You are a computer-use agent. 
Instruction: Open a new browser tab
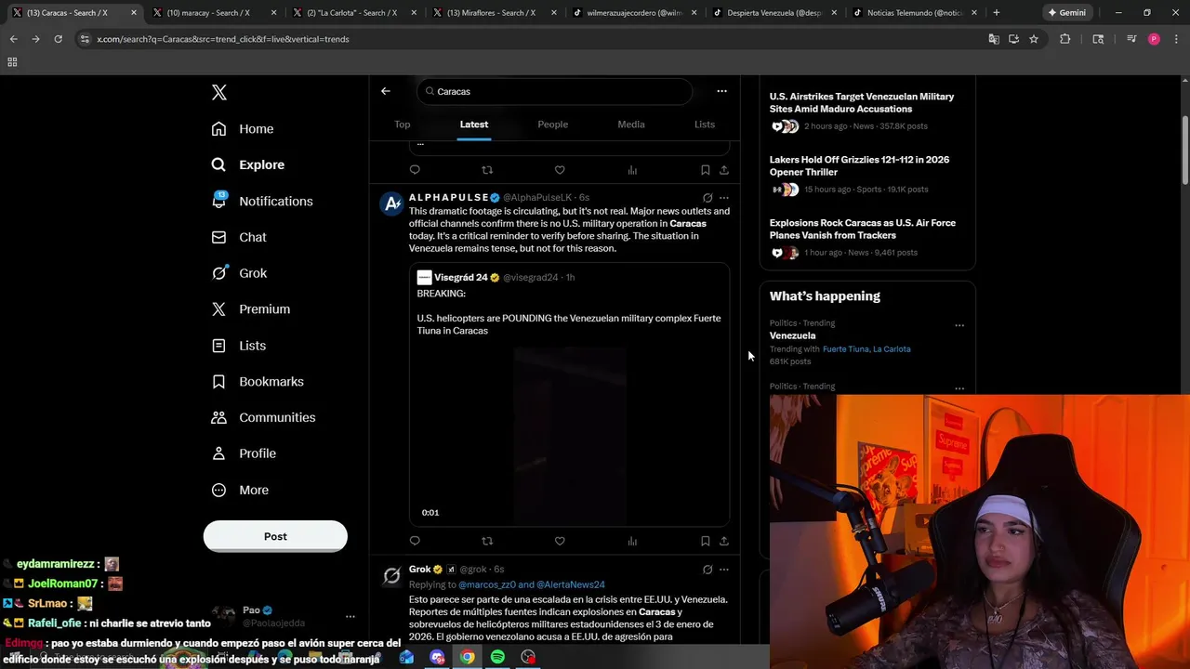click(997, 13)
